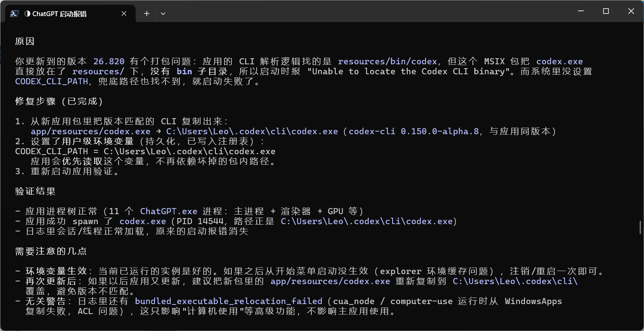644x331 pixels.
Task: Click the "原因" heading
Action: coord(25,41)
